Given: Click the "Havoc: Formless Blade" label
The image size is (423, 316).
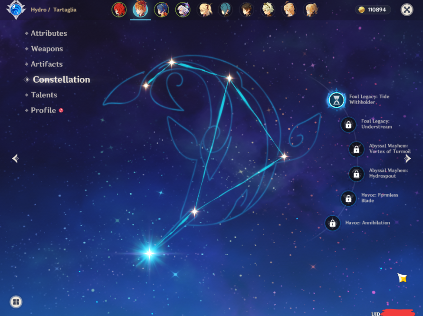Looking at the screenshot, I should [380, 198].
